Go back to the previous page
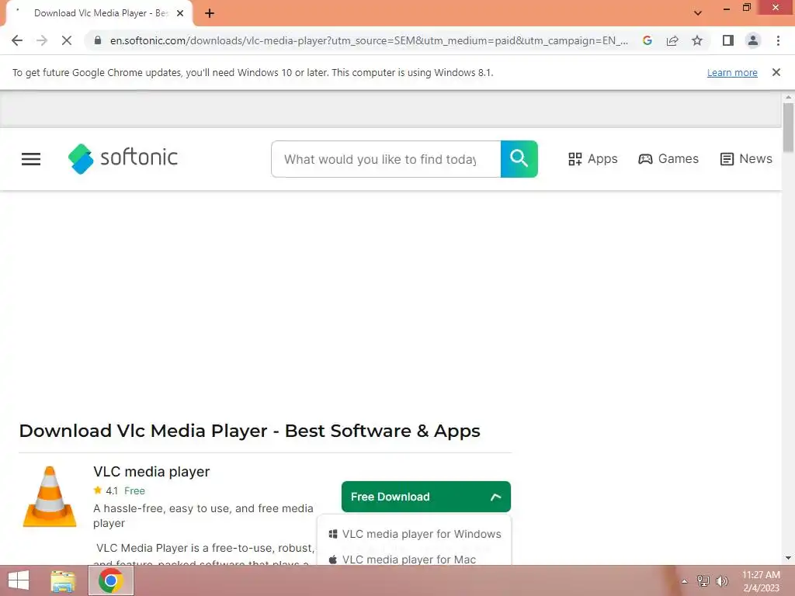The width and height of the screenshot is (795, 596). click(x=17, y=40)
